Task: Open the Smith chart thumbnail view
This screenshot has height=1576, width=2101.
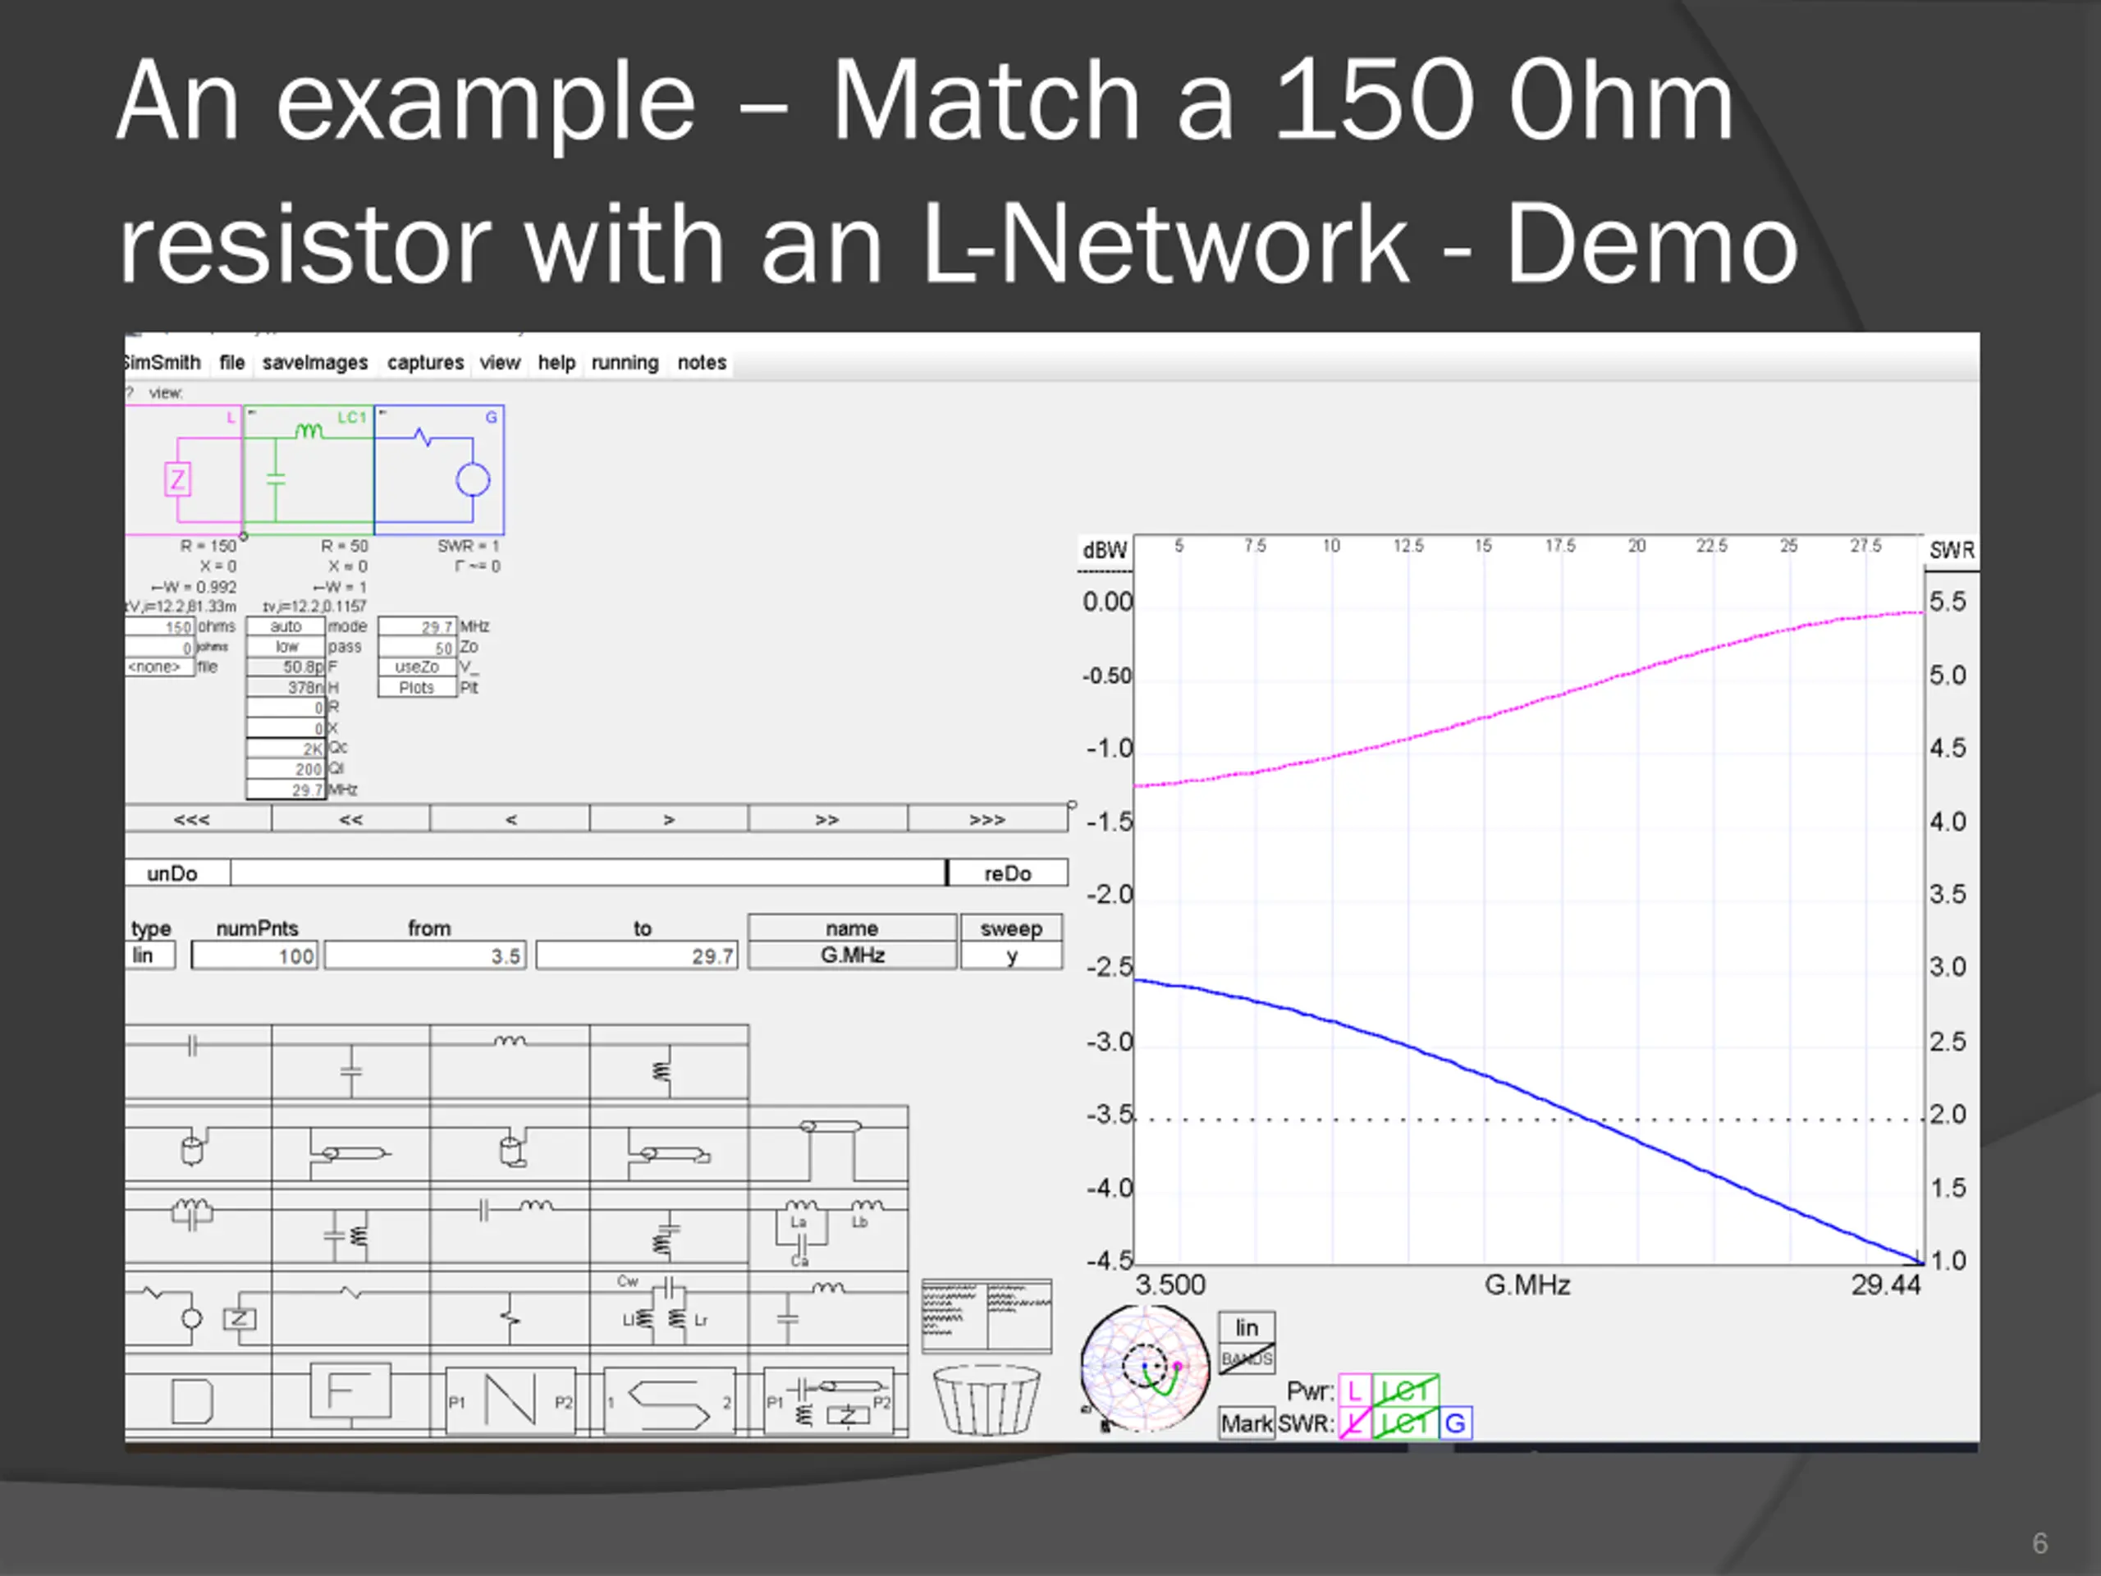Action: (1146, 1369)
